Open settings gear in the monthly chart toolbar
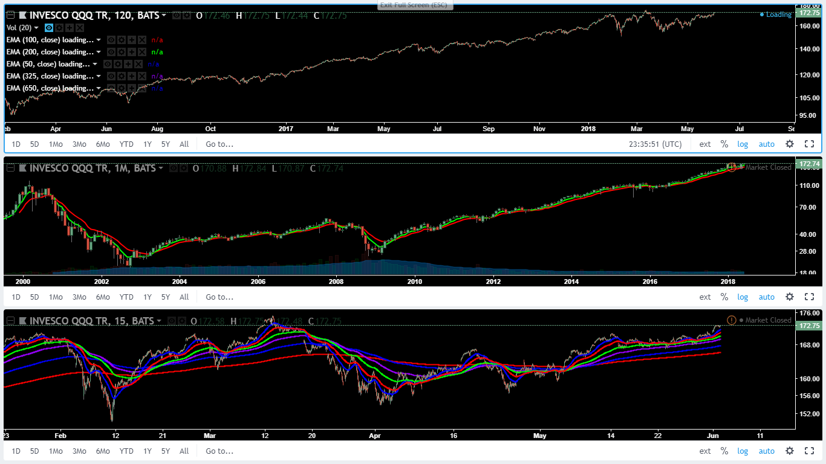Screen dimensions: 826x464 click(x=789, y=297)
